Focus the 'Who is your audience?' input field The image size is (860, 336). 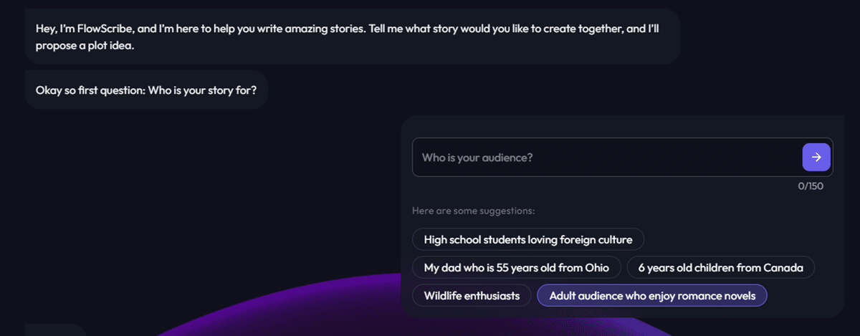(606, 157)
